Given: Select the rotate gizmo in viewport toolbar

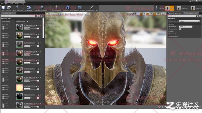Looking at the screenshot, I should coord(130,14).
